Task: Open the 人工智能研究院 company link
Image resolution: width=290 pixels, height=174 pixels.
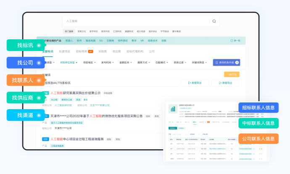Action: (63, 105)
